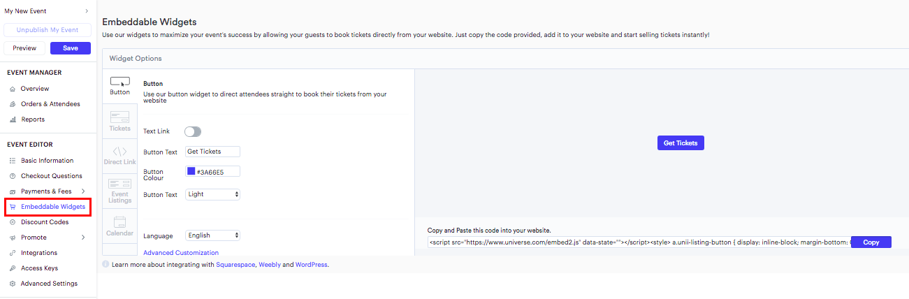
Task: Click the embed code script field
Action: [x=638, y=242]
